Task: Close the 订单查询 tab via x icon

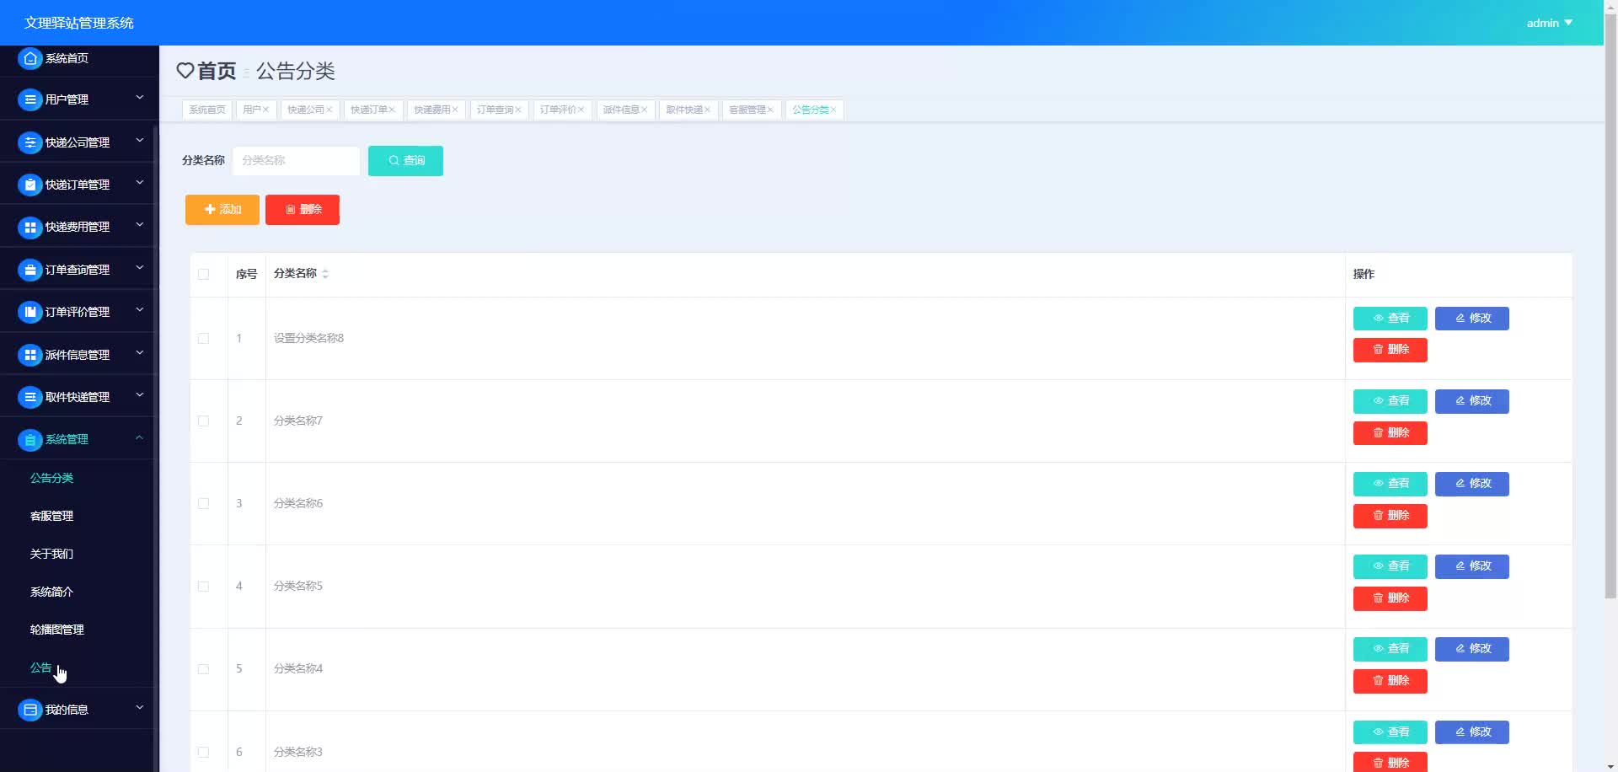Action: coord(518,110)
